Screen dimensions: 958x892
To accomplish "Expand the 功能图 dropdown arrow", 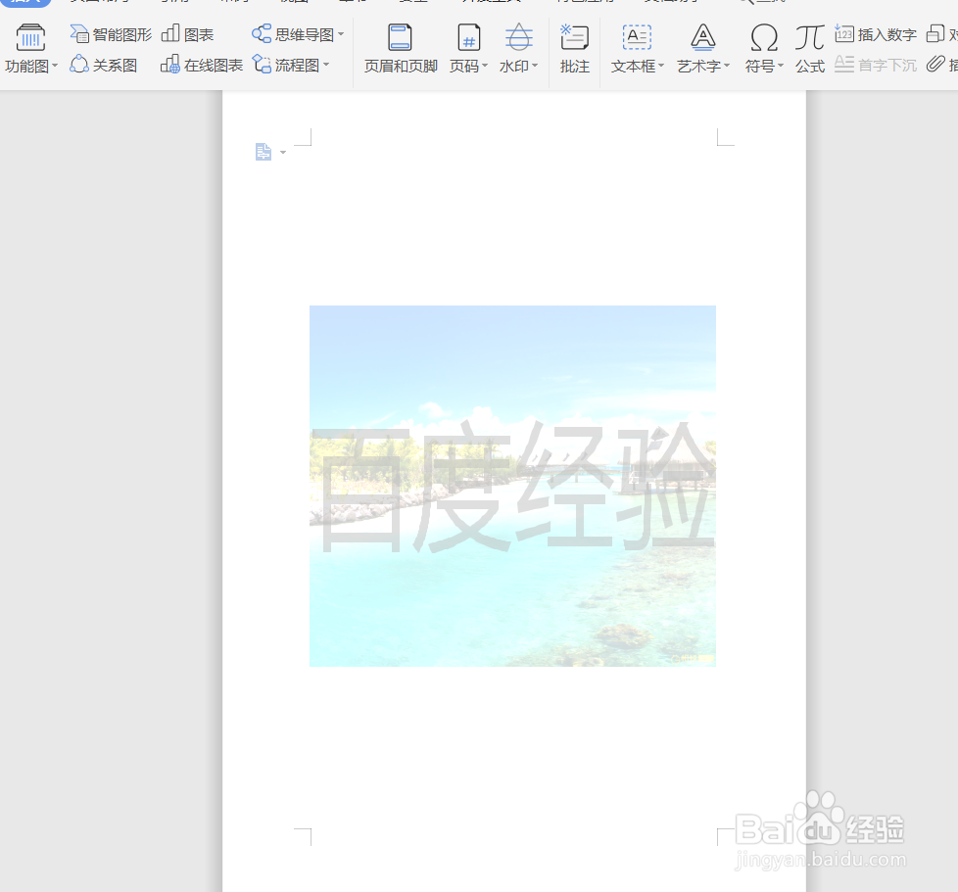I will (55, 66).
